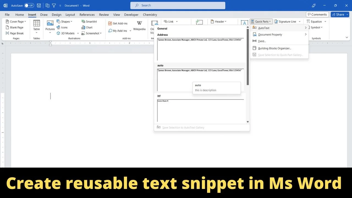Click the Pictures icon
This screenshot has width=352, height=198.
click(50, 24)
